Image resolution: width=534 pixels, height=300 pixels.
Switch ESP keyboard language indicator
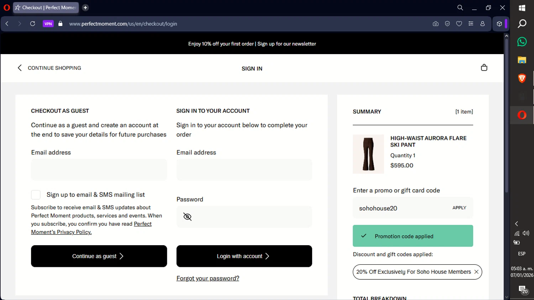point(522,254)
